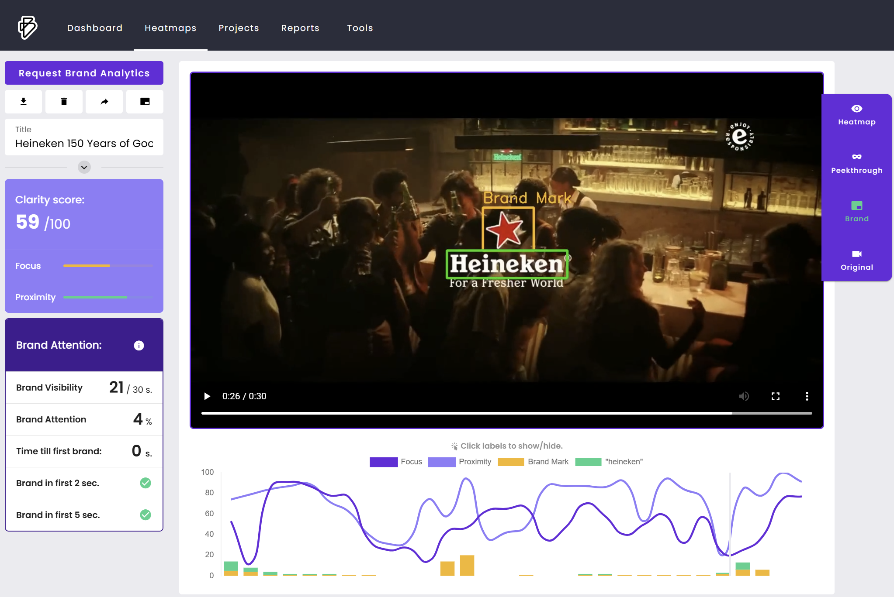The image size is (894, 597).
Task: Open the Heatmaps tab
Action: tap(170, 28)
